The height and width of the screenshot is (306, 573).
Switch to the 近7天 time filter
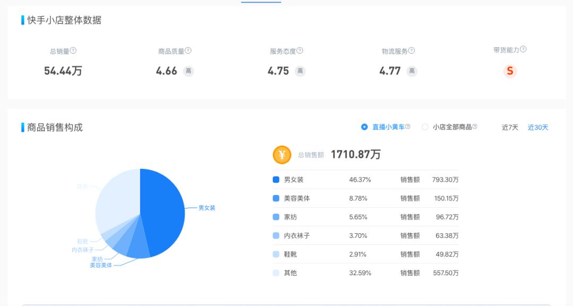click(x=509, y=127)
